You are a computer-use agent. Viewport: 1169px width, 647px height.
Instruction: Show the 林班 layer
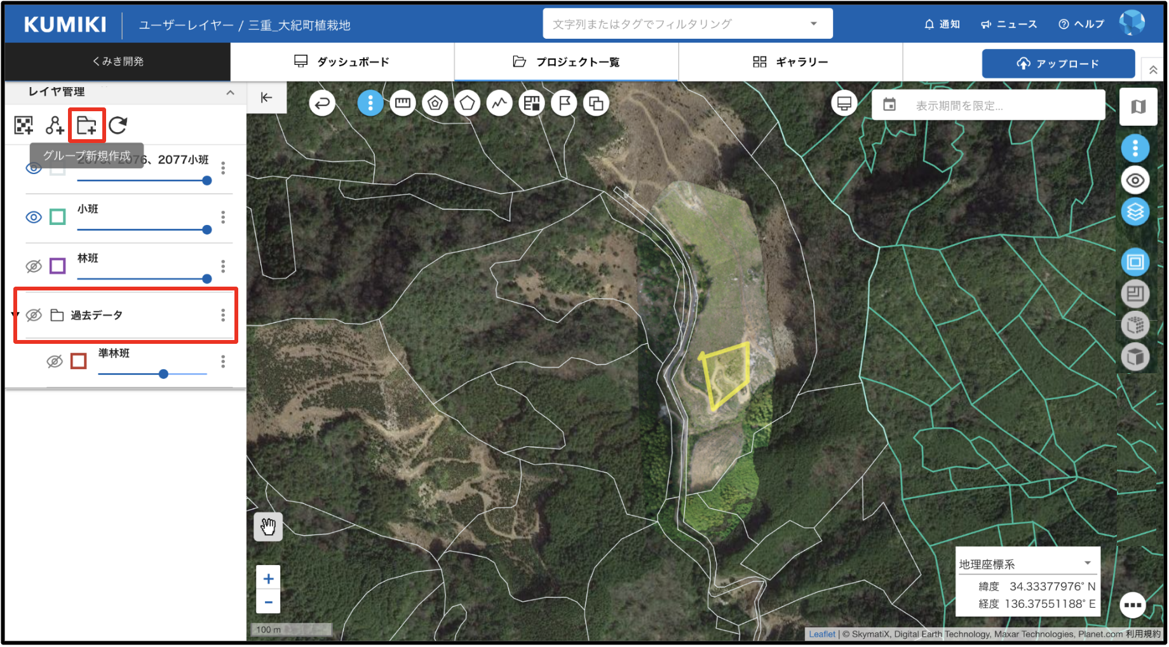34,266
